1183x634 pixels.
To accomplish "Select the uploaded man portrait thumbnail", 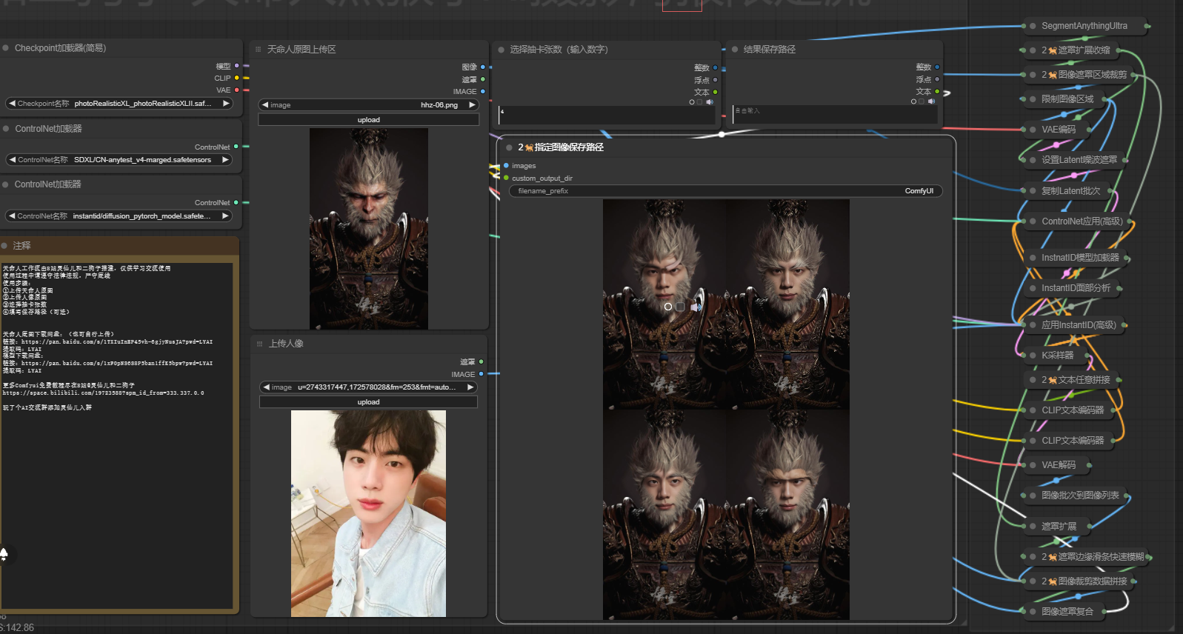I will click(368, 514).
